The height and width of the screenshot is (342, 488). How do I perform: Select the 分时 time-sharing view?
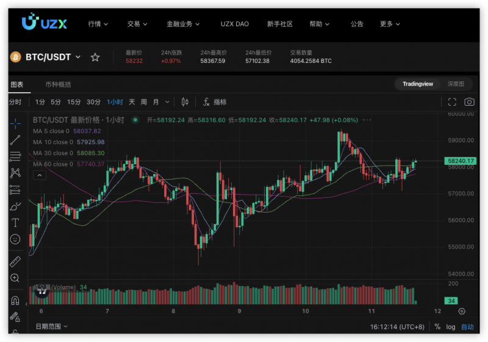pos(15,102)
